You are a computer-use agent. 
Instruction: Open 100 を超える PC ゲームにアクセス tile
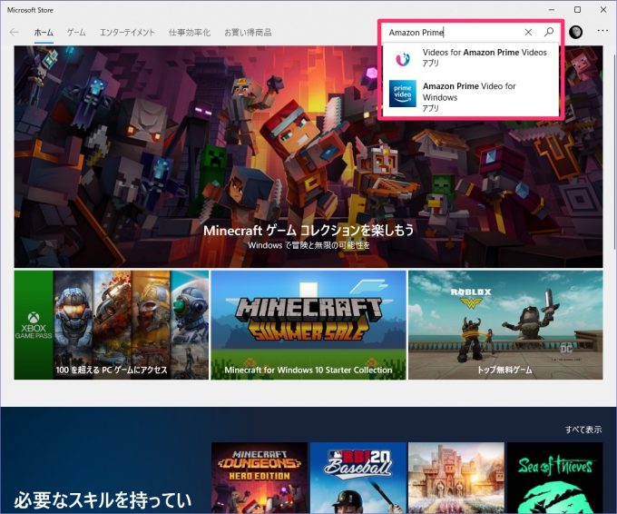(112, 325)
